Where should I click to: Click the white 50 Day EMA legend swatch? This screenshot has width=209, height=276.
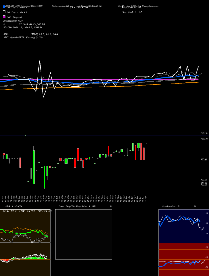click(x=4, y=12)
